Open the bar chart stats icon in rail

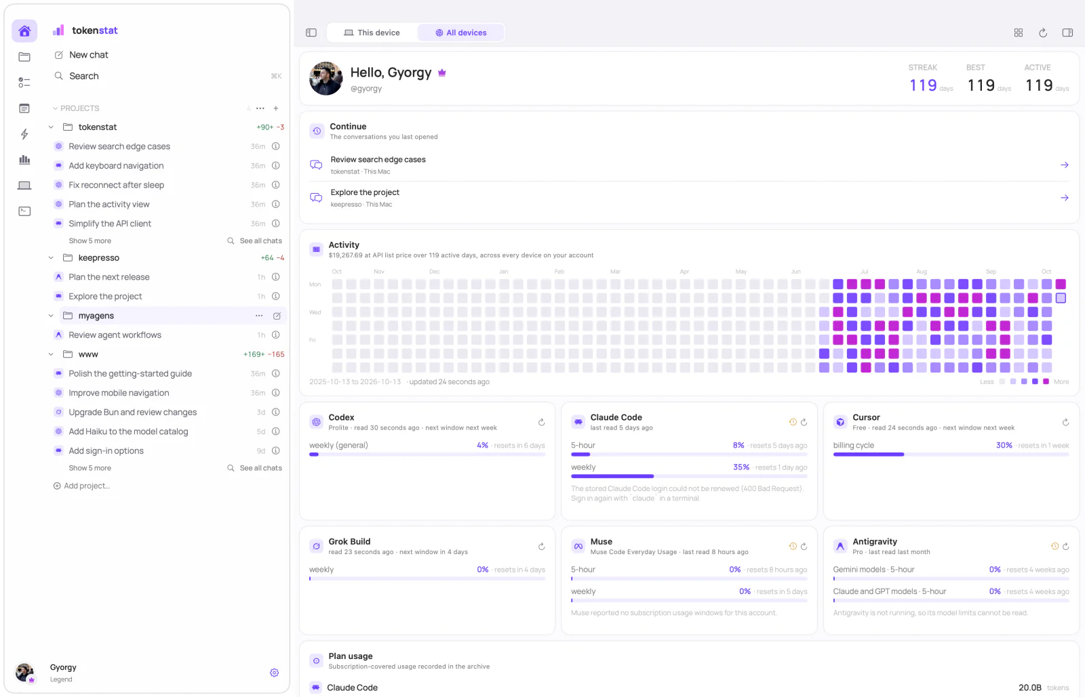pos(24,160)
